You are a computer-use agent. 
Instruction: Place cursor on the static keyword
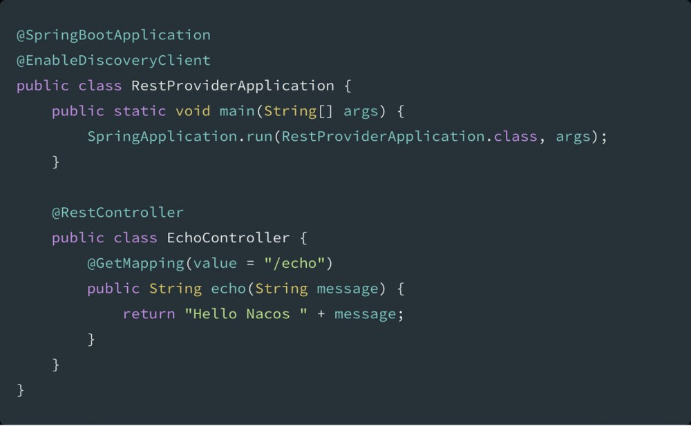(140, 111)
